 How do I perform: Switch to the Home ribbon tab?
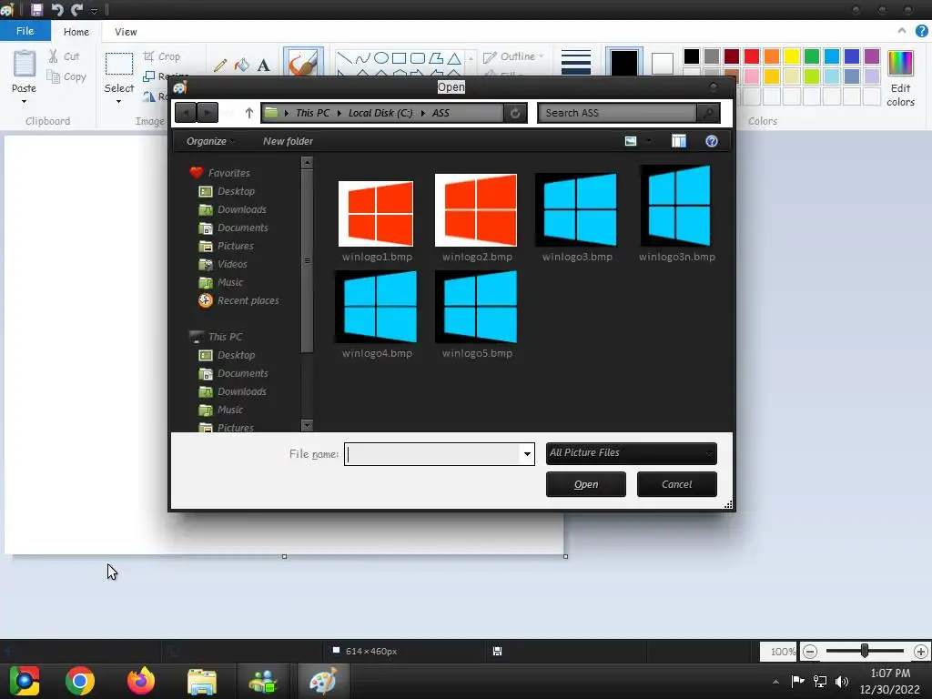tap(76, 32)
